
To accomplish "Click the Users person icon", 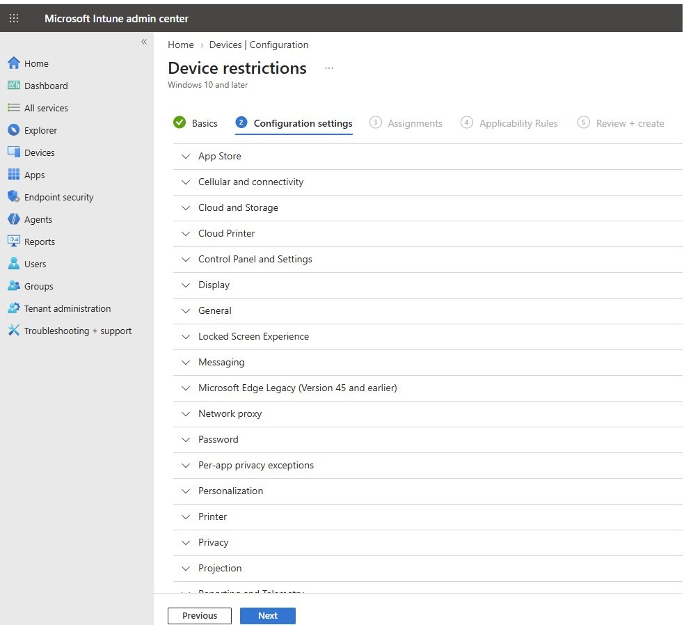I will click(x=14, y=264).
